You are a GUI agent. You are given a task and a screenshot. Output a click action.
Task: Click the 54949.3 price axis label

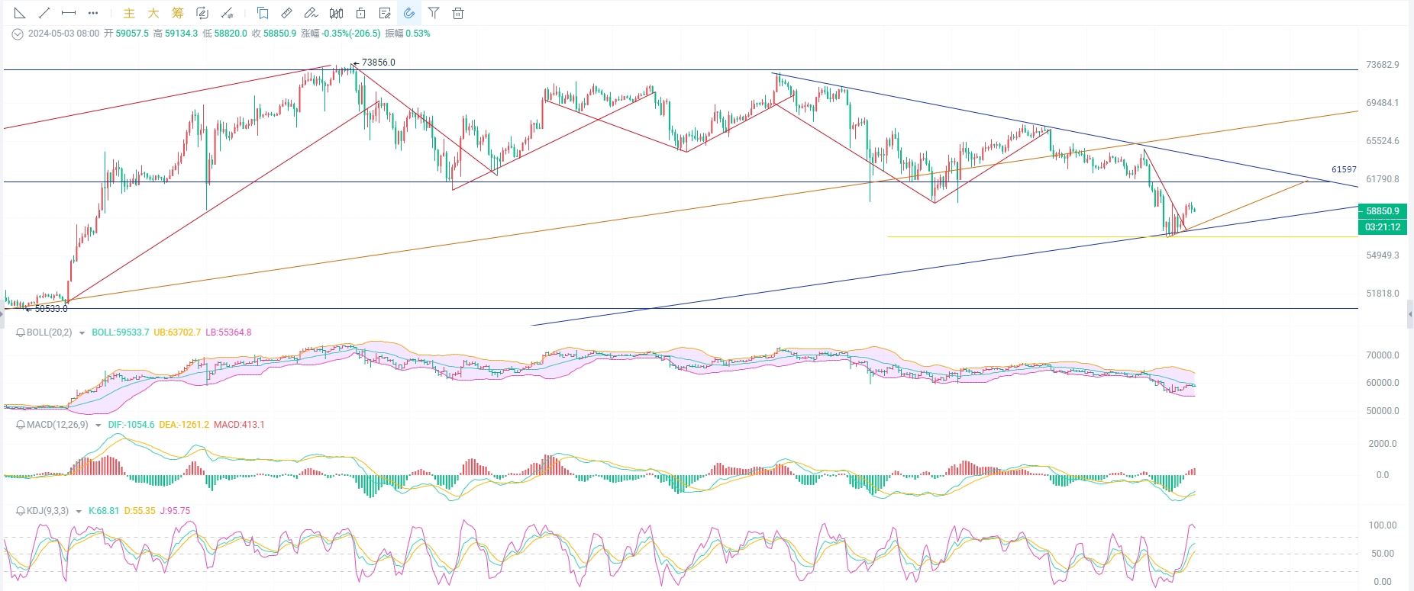[x=1383, y=255]
